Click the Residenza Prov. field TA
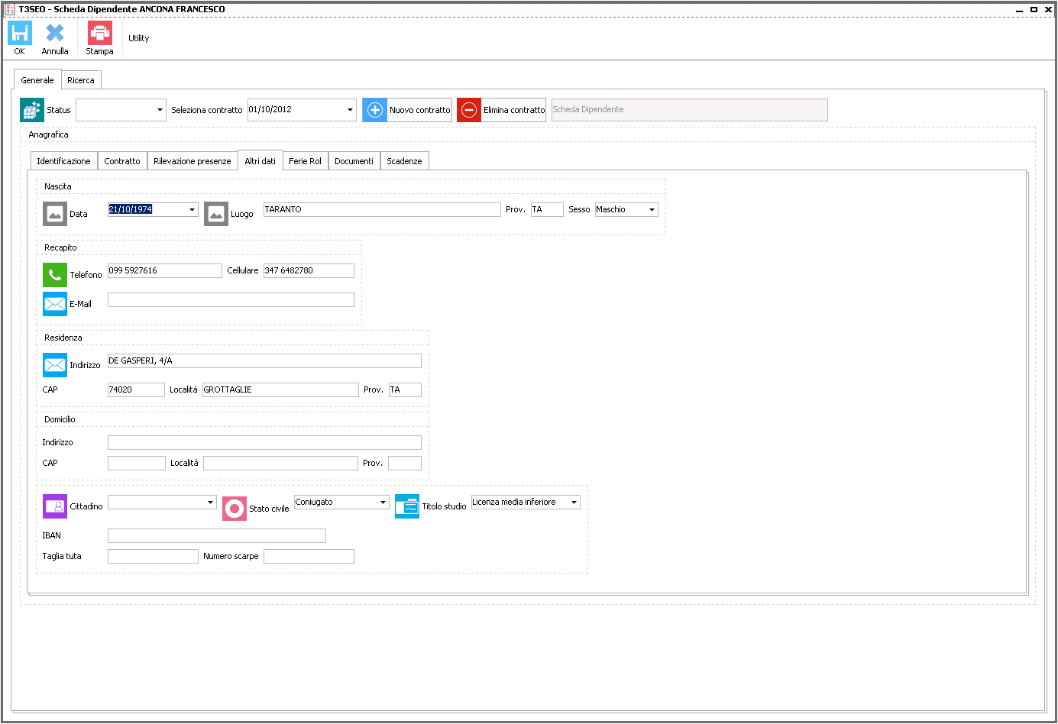Screen dimensions: 1058x724 click(x=405, y=389)
